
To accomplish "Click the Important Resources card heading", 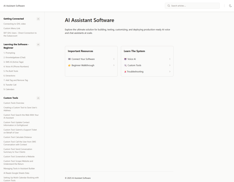I will click(81, 51).
